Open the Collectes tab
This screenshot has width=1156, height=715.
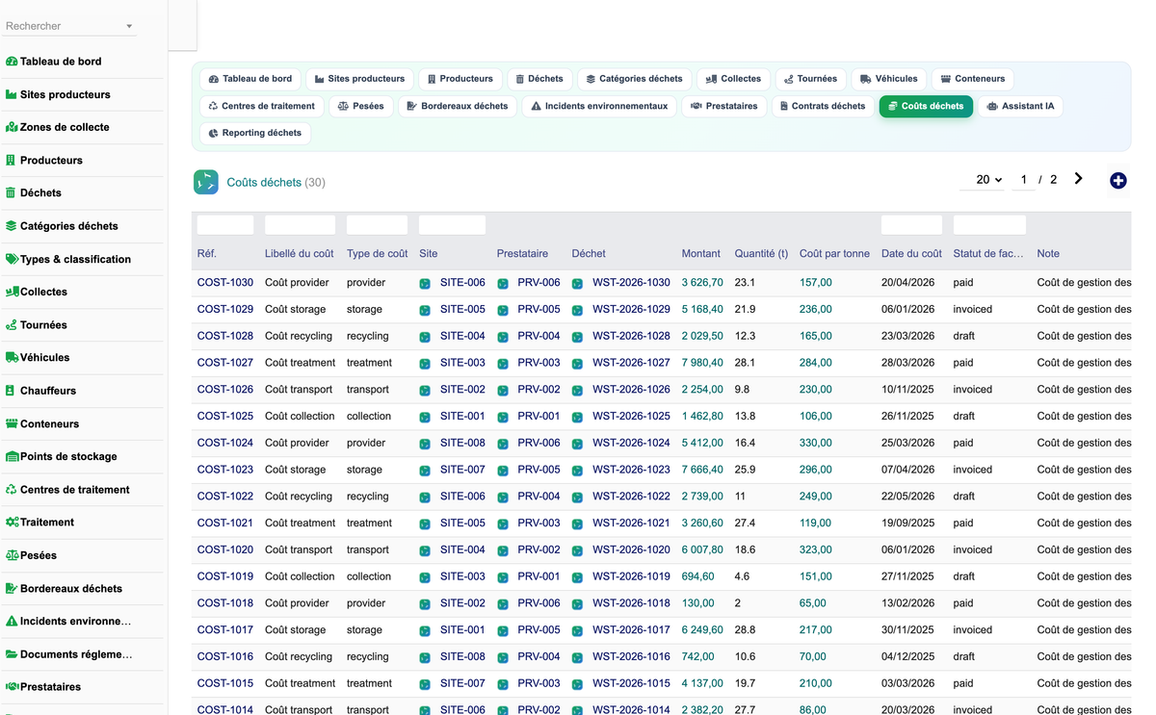point(732,79)
